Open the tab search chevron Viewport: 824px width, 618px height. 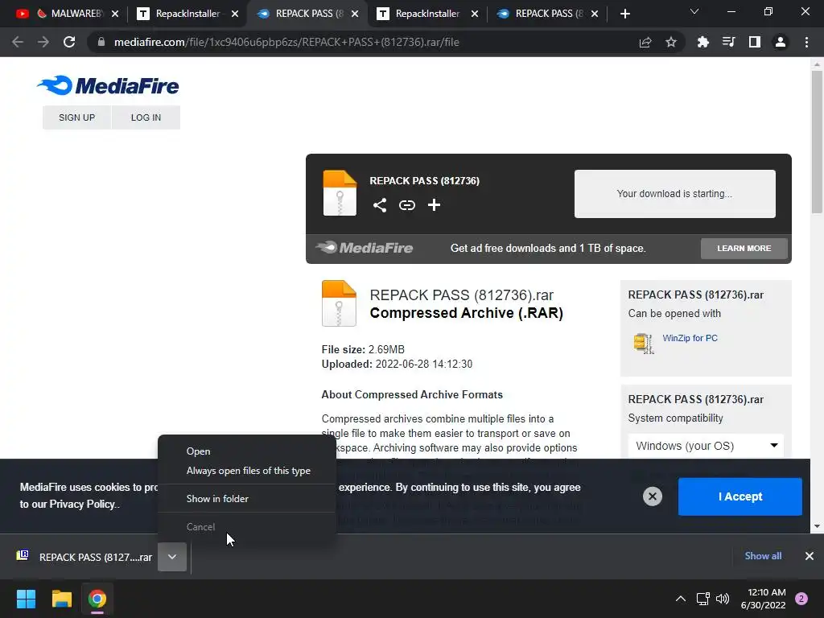click(x=694, y=11)
